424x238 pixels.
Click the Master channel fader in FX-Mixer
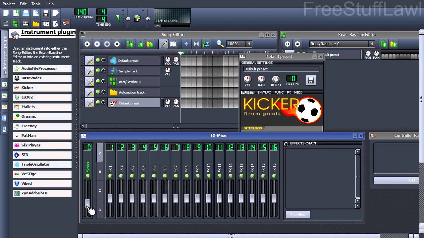point(88,203)
